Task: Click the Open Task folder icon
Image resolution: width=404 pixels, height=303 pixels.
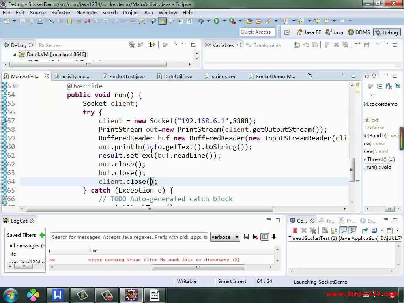Action: coord(258,21)
